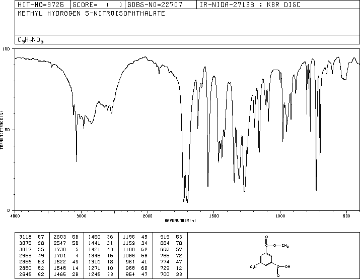Image resolution: width=360 pixels, height=279 pixels.
Task: Click the 500 x-axis tick label
Action: click(x=346, y=216)
